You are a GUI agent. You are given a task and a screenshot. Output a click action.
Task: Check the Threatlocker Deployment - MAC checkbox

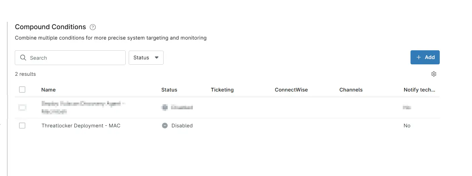[22, 126]
